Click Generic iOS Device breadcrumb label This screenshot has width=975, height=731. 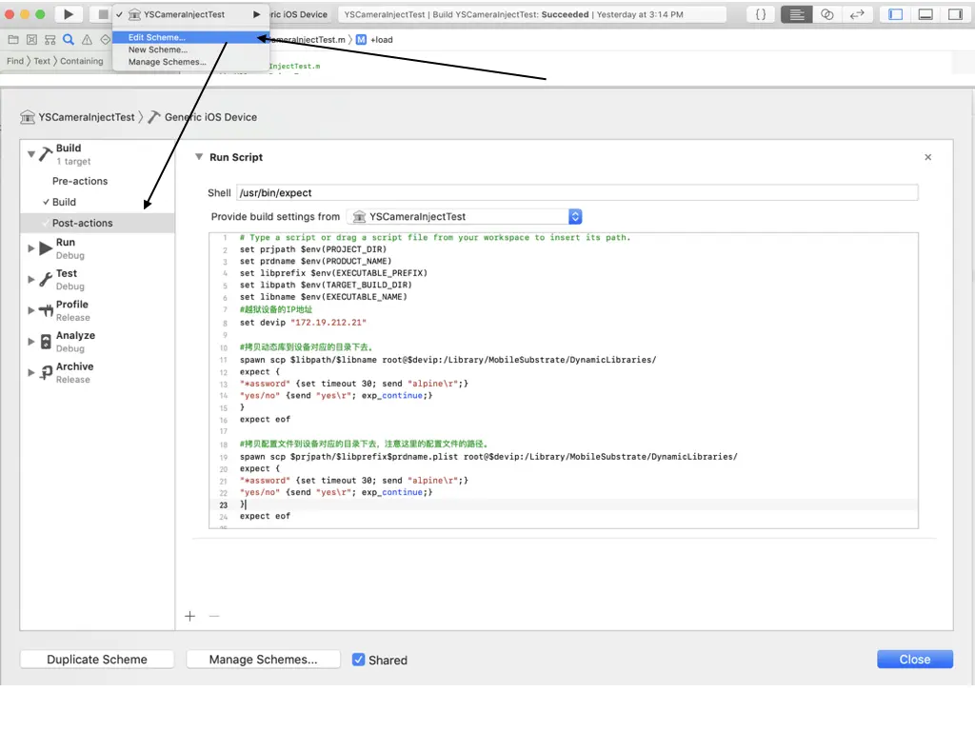(x=210, y=117)
